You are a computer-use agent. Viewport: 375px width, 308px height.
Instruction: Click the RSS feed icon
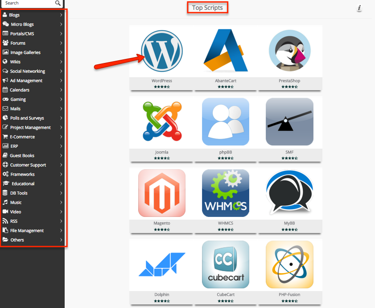(5, 221)
